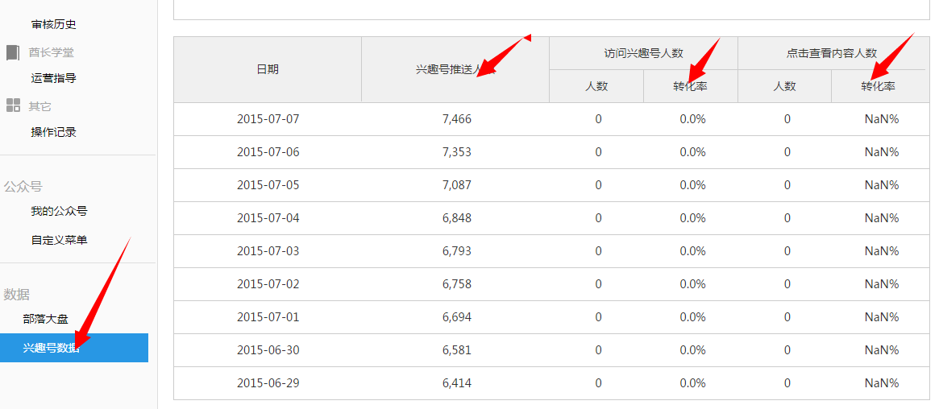The height and width of the screenshot is (409, 939).
Task: Click the push count 6,758
Action: (x=457, y=284)
